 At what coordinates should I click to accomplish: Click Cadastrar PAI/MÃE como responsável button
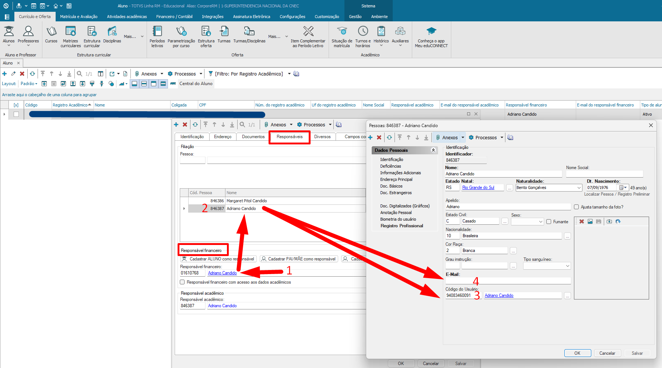298,259
